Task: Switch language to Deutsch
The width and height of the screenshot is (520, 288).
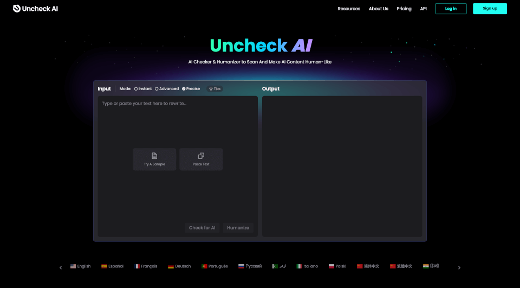Action: coord(179,266)
